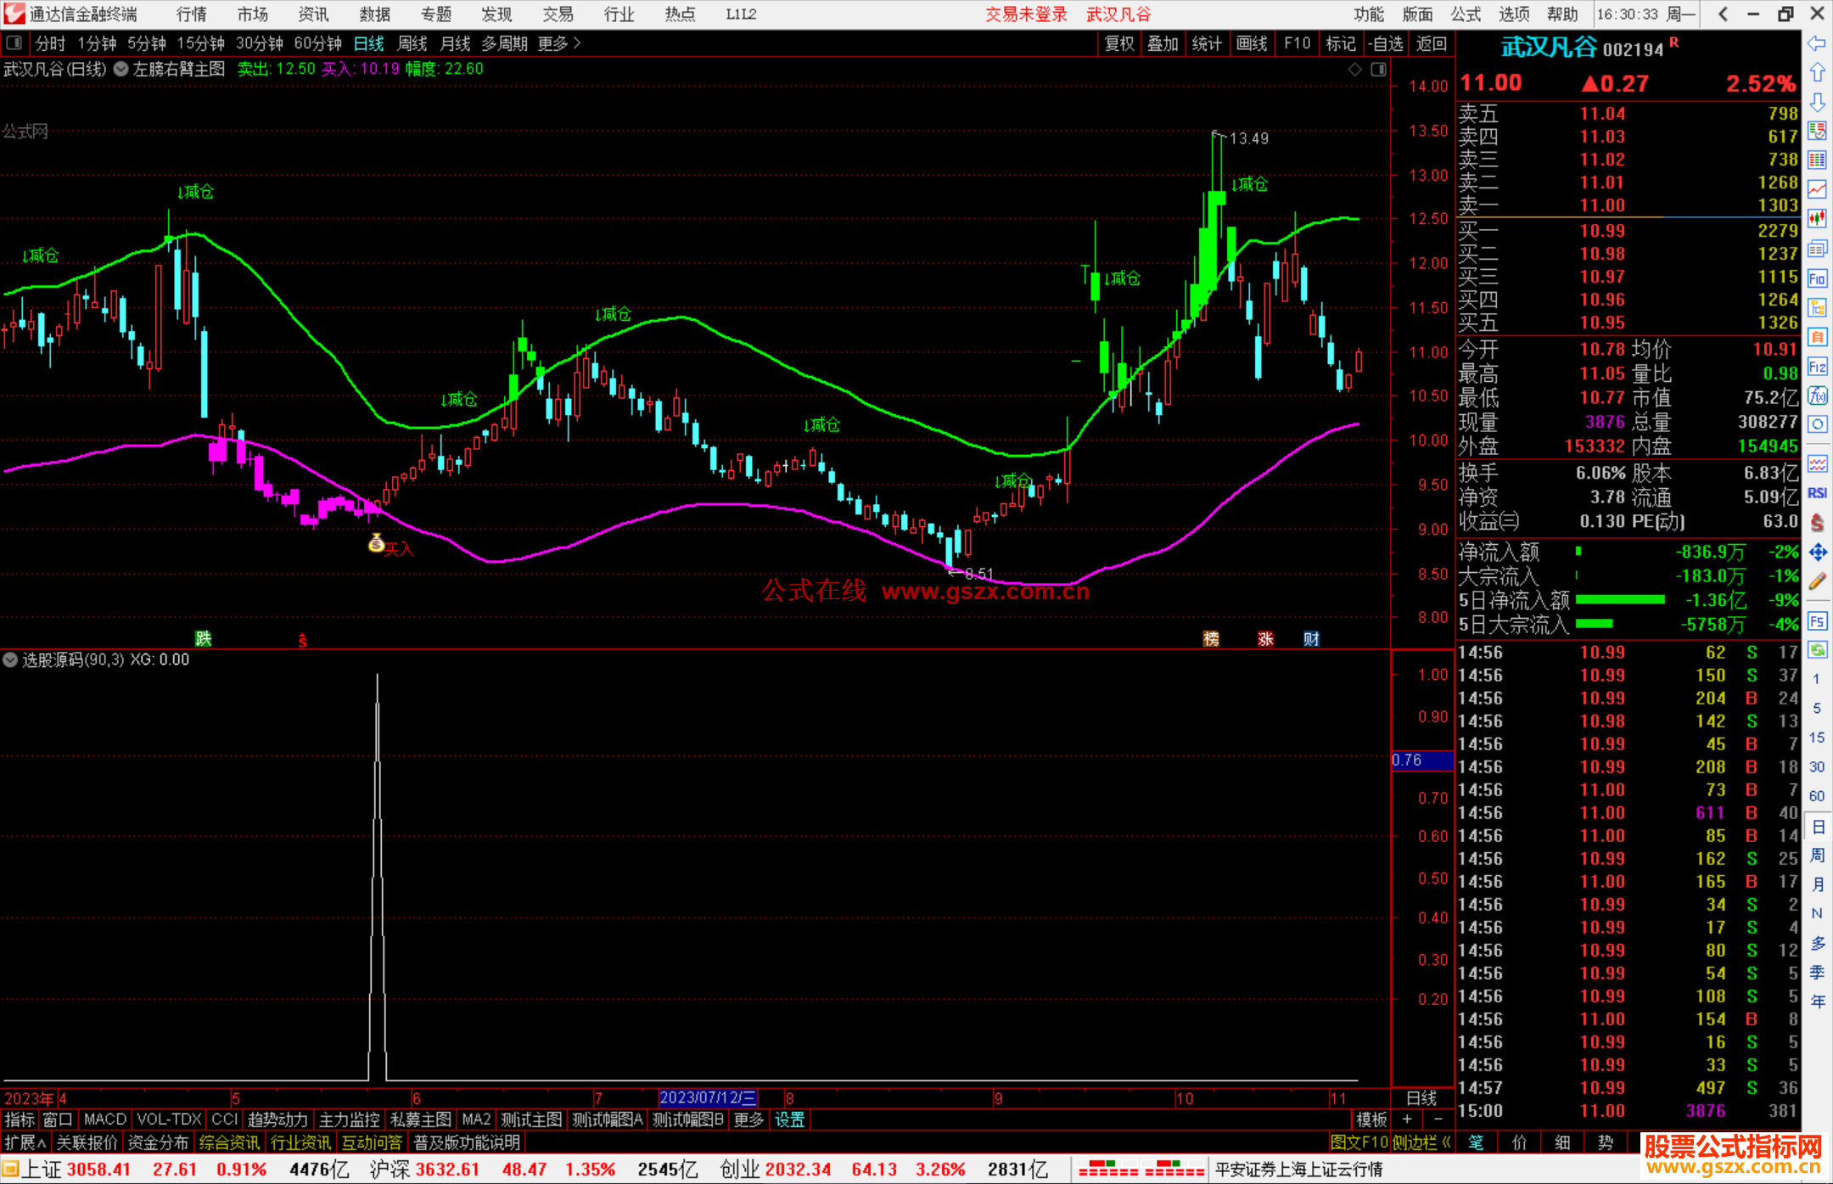
Task: Expand the 扩展 panel at bottom left
Action: [25, 1142]
